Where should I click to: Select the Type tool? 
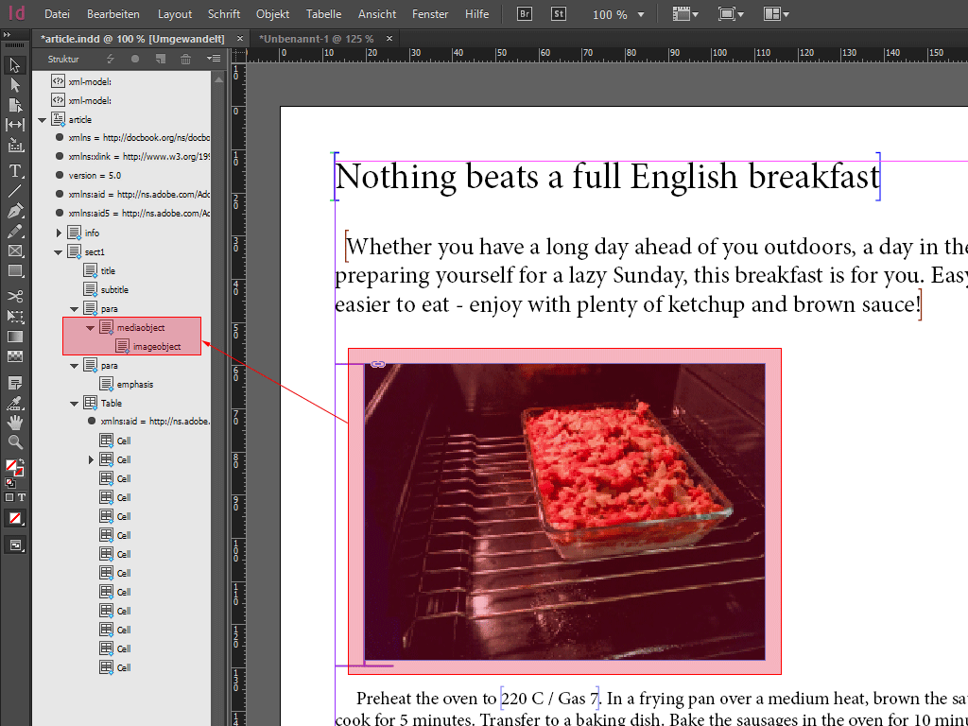coord(15,170)
